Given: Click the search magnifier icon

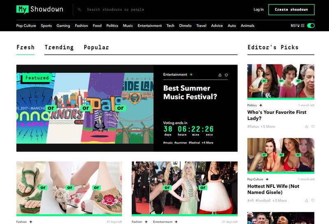Looking at the screenshot, I should click(x=79, y=9).
